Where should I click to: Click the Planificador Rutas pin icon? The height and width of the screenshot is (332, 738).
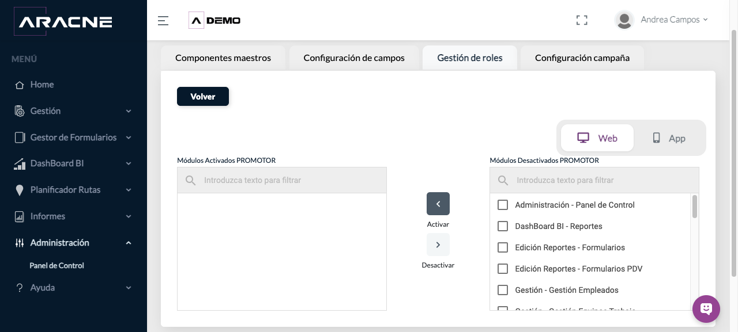(x=20, y=190)
